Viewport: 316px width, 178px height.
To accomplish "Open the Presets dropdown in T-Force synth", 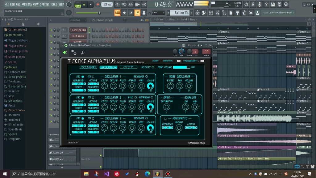I will click(168, 61).
